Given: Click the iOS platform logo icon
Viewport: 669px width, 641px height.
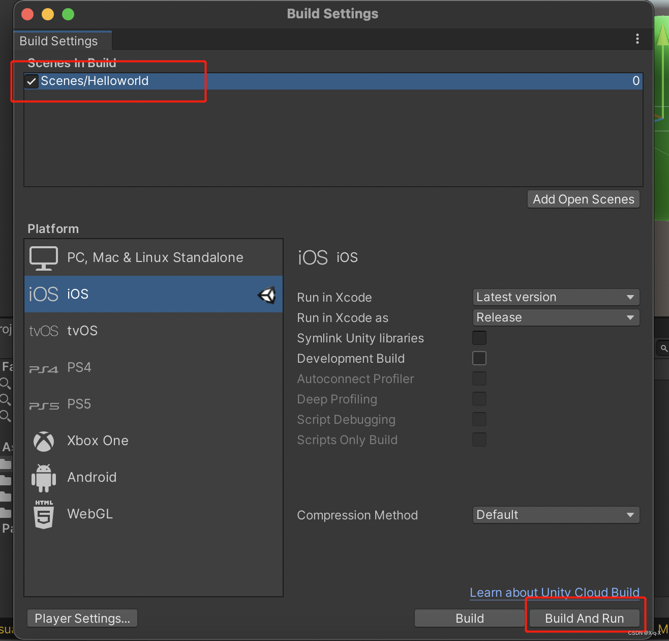Looking at the screenshot, I should [x=44, y=294].
